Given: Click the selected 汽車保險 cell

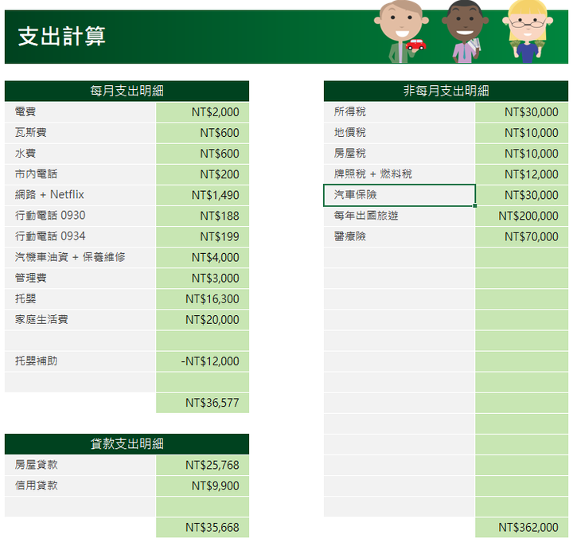Looking at the screenshot, I should click(x=400, y=195).
